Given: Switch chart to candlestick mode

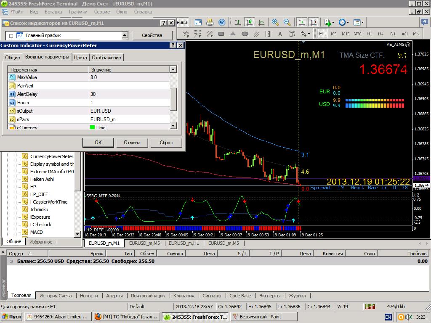Looking at the screenshot, I should (x=250, y=23).
